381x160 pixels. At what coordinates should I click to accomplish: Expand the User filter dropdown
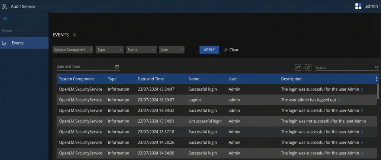tap(172, 49)
